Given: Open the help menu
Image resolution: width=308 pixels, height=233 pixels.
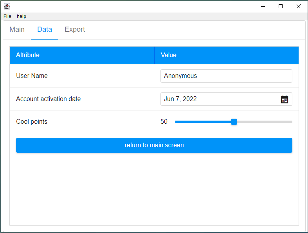Looking at the screenshot, I should coord(22,16).
